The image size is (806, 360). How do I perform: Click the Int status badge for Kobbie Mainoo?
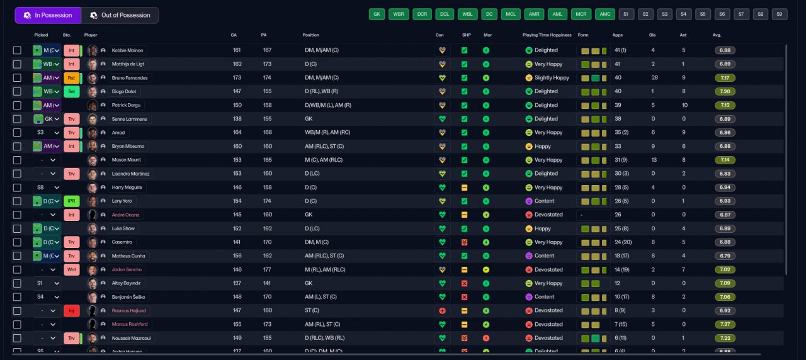point(72,50)
